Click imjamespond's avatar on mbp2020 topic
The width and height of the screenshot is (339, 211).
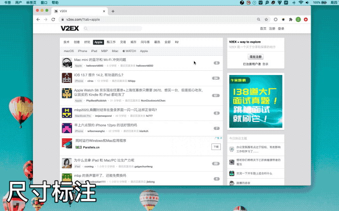67,113
